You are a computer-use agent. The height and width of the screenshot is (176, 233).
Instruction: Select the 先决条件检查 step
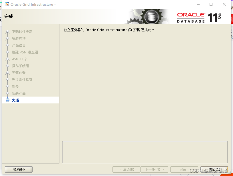tap(22, 79)
